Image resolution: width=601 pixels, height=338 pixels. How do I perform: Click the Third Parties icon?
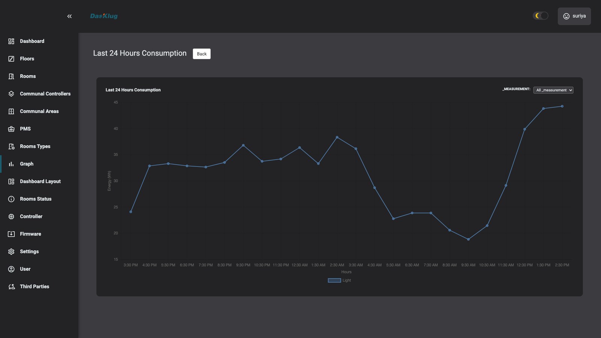point(11,287)
